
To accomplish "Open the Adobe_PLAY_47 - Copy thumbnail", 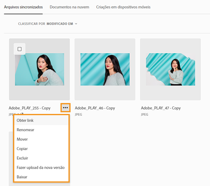I will [171, 70].
